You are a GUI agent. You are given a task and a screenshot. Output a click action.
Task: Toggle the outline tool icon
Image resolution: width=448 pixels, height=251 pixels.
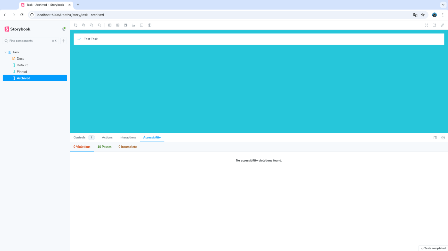coord(141,25)
